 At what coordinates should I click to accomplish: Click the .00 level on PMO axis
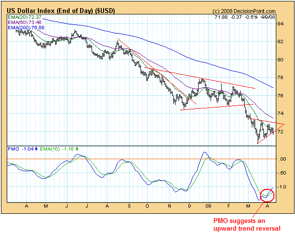point(283,159)
